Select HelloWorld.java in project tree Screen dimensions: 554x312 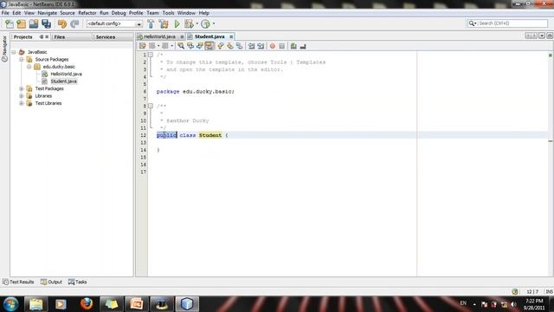[x=66, y=74]
